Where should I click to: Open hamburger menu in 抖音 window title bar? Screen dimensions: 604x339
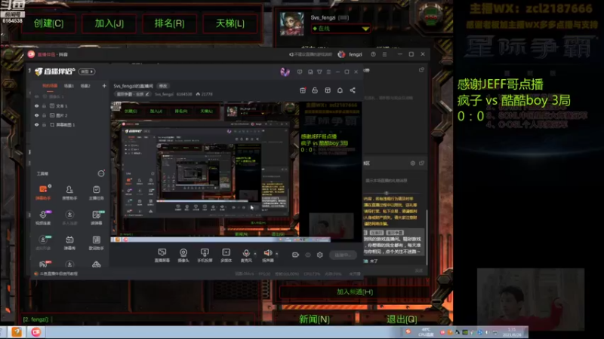(x=384, y=54)
